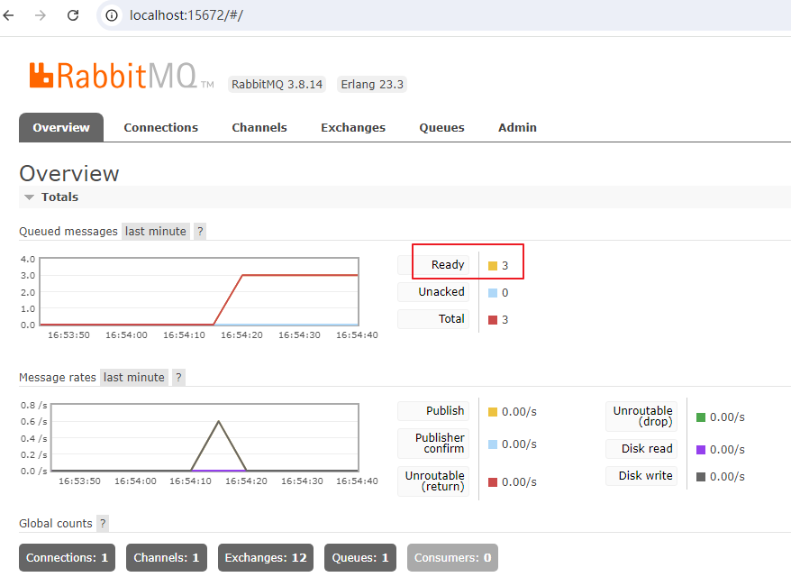The width and height of the screenshot is (791, 577).
Task: Click the red Unroutable (return) swatch
Action: point(493,482)
